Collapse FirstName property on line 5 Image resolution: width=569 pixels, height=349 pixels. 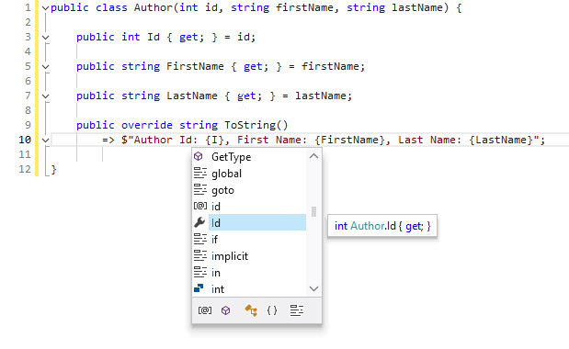click(45, 67)
